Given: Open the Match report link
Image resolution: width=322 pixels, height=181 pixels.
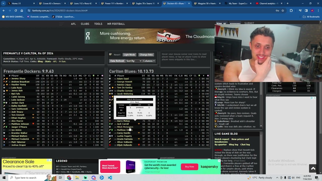Looking at the screenshot, I should coord(222,139).
